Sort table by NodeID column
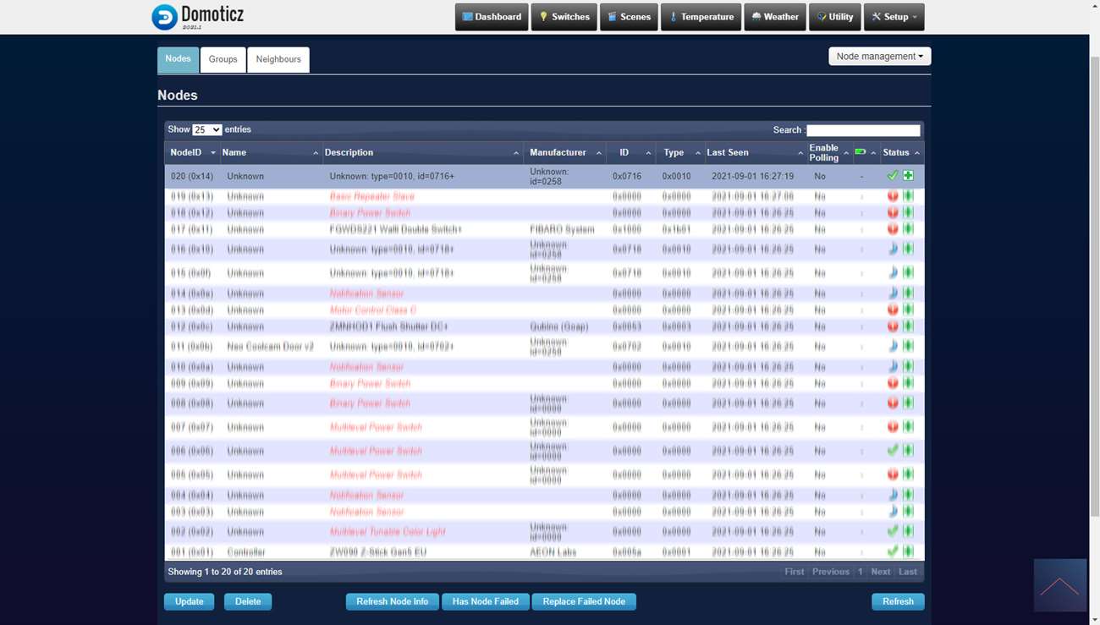The height and width of the screenshot is (625, 1100). (191, 153)
